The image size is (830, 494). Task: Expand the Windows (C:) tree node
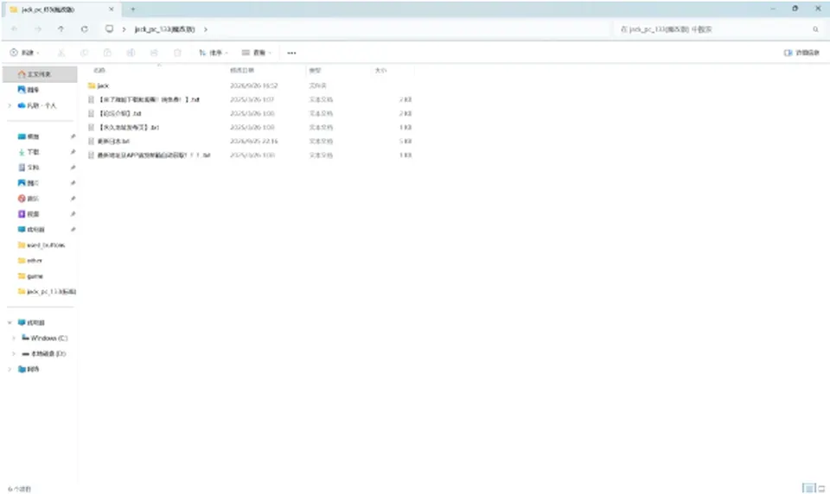[x=14, y=338]
